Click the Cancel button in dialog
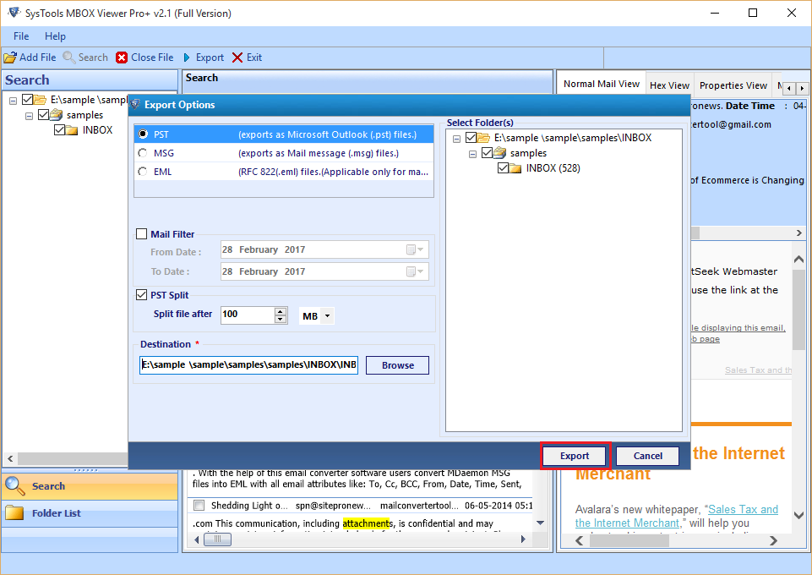Screen dimensions: 812x575 [647, 456]
